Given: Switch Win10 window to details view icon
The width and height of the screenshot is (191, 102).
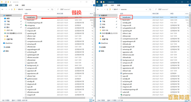Looking at the screenshot, I should [91, 100].
